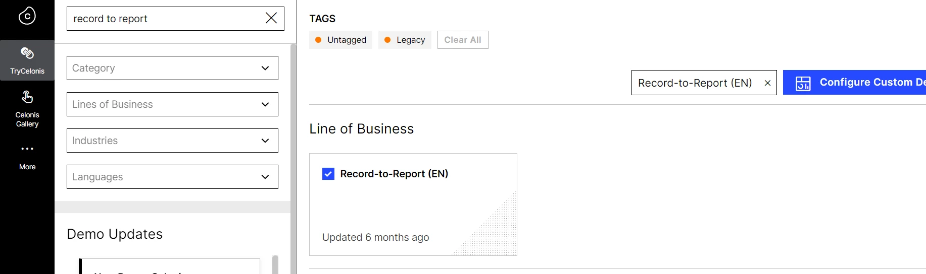Click the orange dot on Untagged tag
The image size is (926, 274).
tap(318, 40)
